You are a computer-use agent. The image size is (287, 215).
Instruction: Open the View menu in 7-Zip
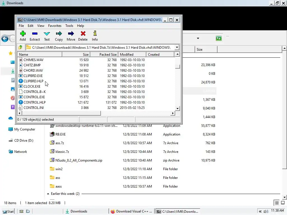41,26
